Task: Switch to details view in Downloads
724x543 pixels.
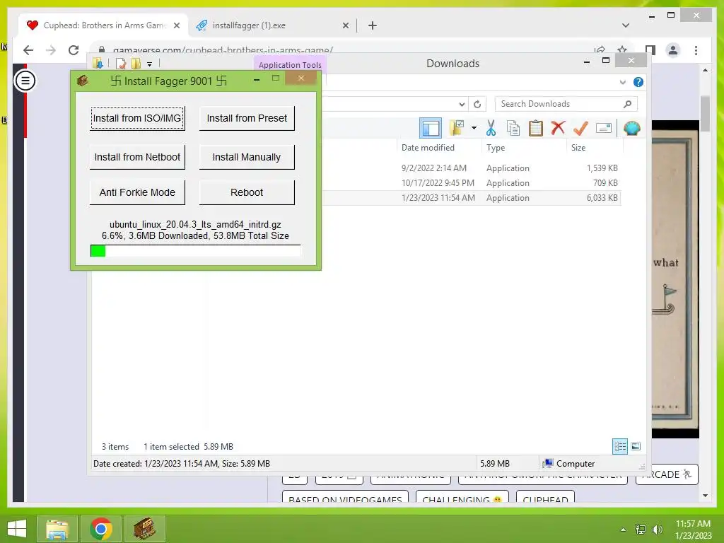Action: pyautogui.click(x=619, y=447)
